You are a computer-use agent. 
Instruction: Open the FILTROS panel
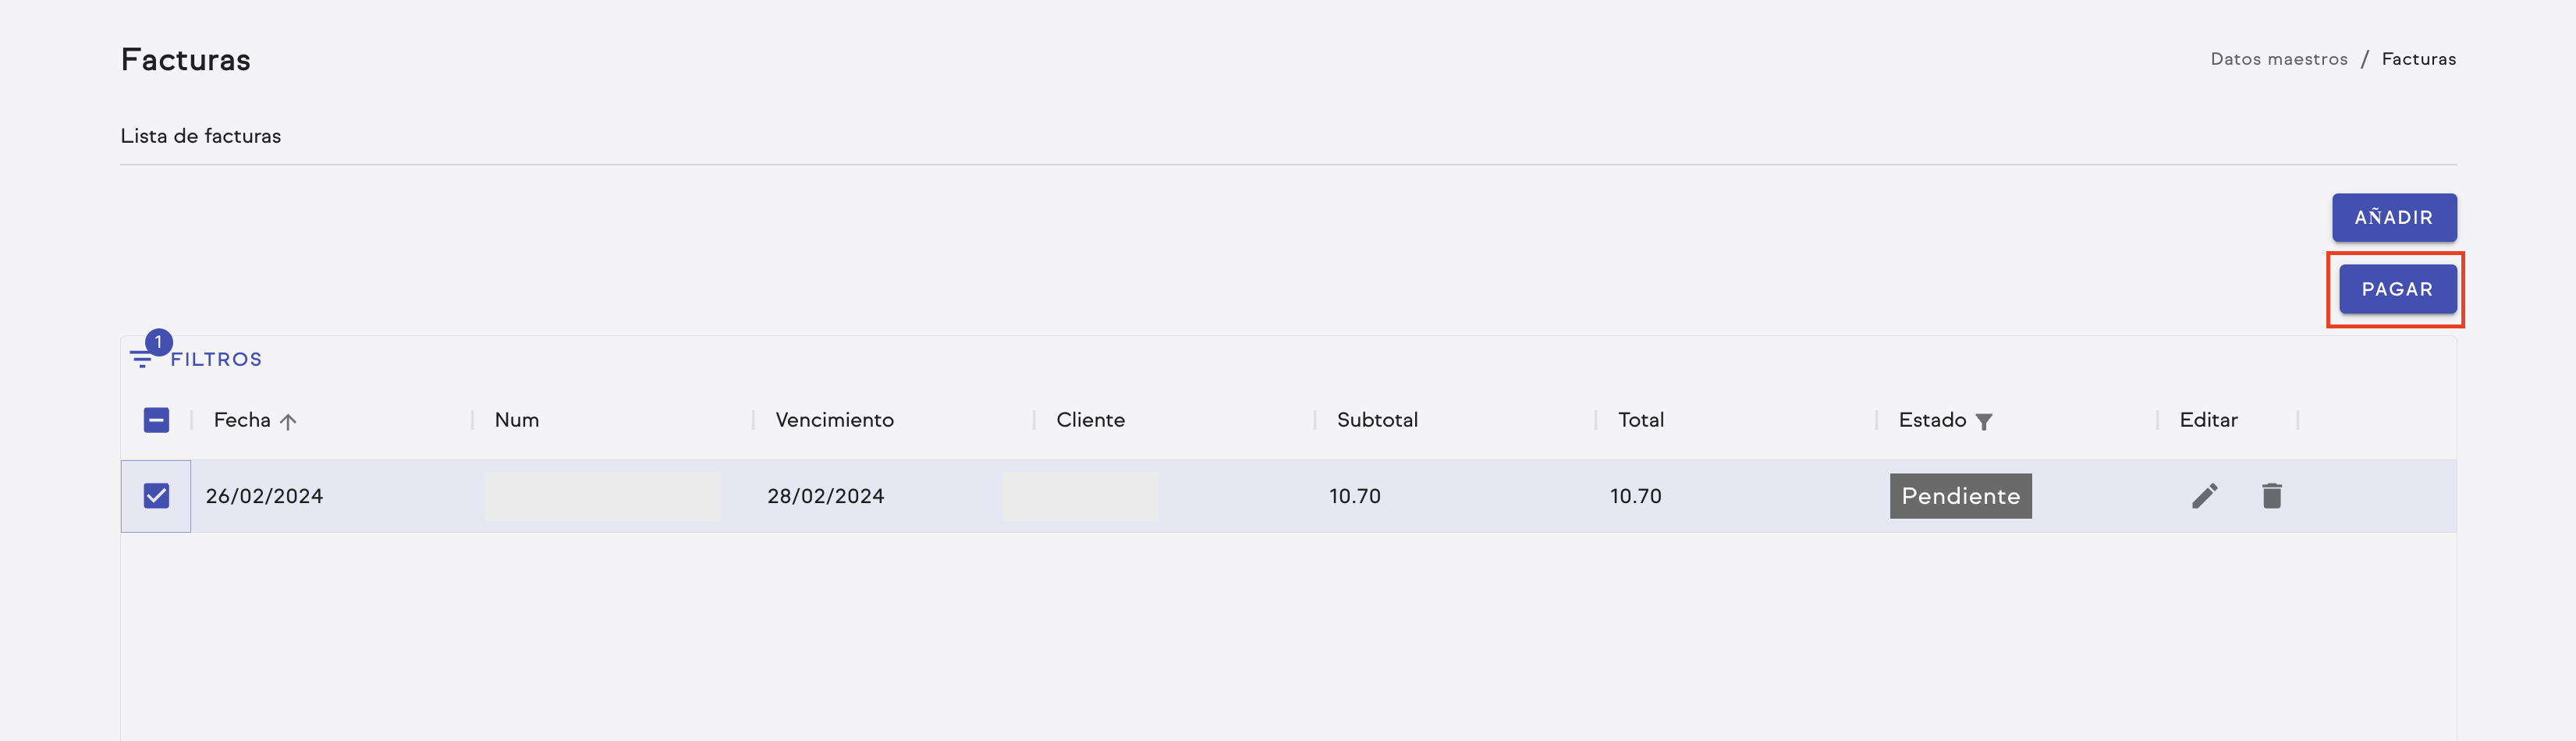[216, 360]
